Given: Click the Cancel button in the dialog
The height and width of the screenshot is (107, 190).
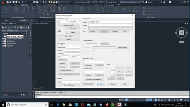Looking at the screenshot, I should pyautogui.click(x=113, y=84).
